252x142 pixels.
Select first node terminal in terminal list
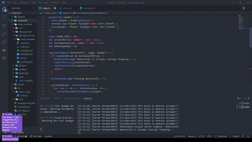click(x=245, y=103)
